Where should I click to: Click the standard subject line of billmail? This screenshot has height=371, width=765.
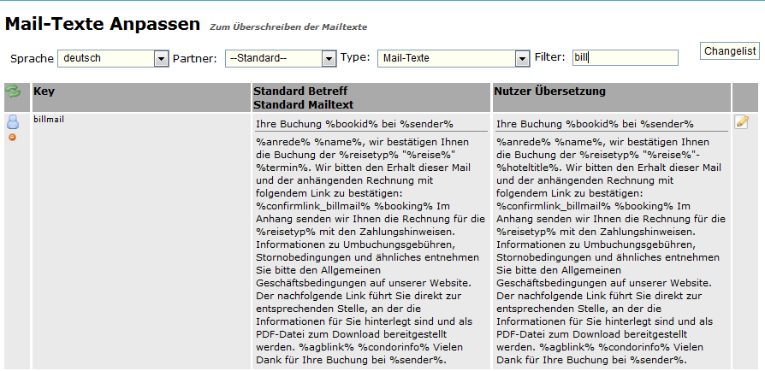pos(354,124)
